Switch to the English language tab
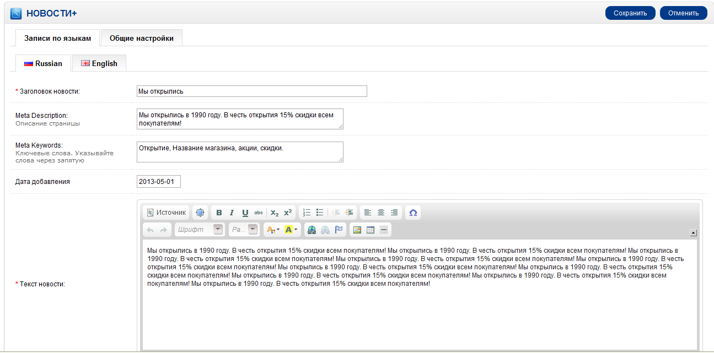Screen dimensions: 714x353 tap(99, 63)
